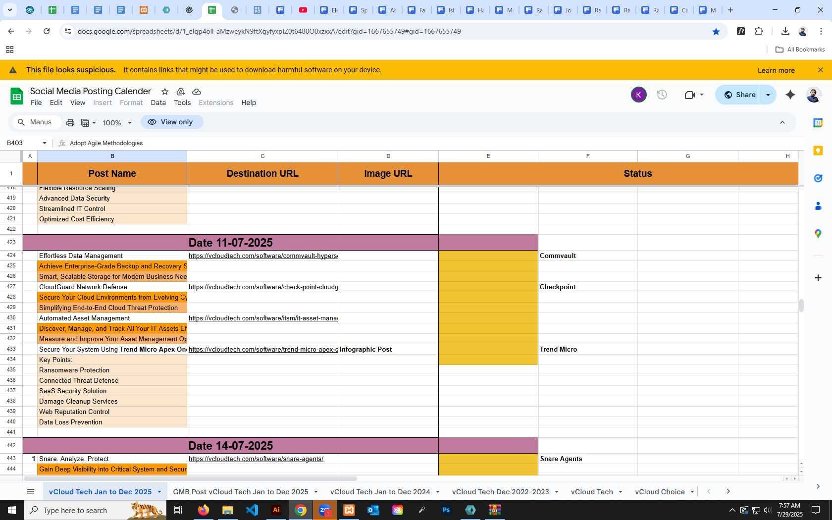The height and width of the screenshot is (520, 832).
Task: Open Google Calendar side panel
Action: 818,123
